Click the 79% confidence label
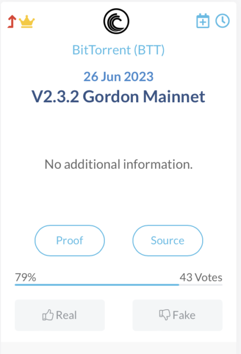This screenshot has width=241, height=354. coord(25,277)
